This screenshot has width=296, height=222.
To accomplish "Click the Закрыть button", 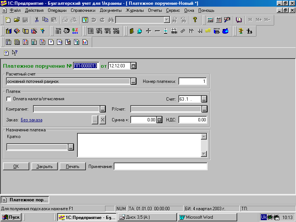I will point(44,166).
